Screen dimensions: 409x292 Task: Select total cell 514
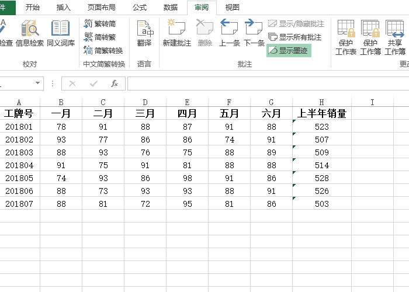(x=322, y=165)
